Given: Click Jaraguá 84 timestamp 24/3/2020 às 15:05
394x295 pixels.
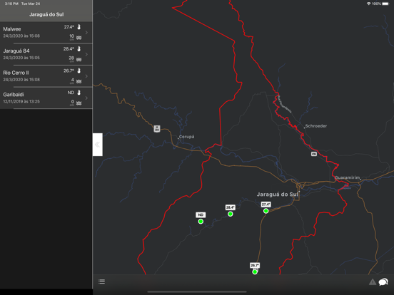Looking at the screenshot, I should point(21,58).
